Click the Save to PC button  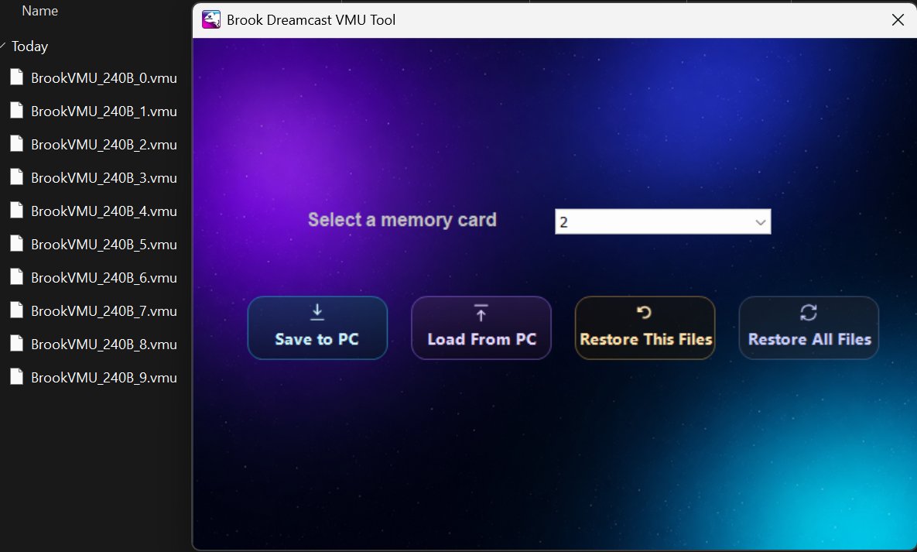coord(317,327)
